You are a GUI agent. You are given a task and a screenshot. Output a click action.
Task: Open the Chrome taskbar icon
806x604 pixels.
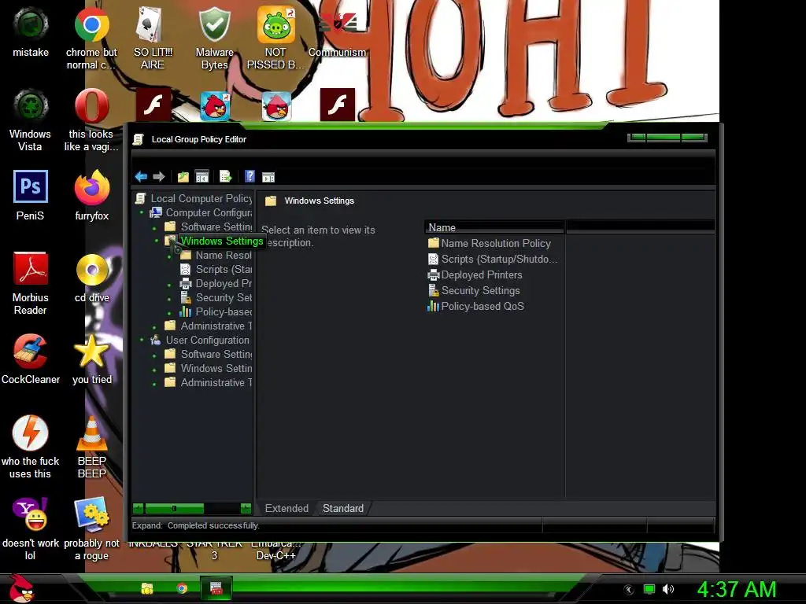(182, 588)
